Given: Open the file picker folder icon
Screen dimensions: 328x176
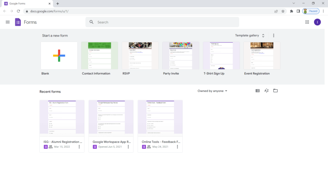Looking at the screenshot, I should click(275, 91).
